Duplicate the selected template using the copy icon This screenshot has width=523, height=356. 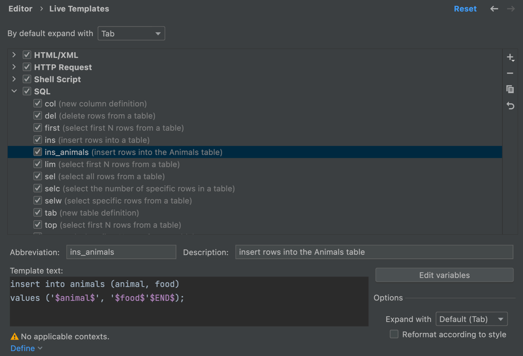pyautogui.click(x=510, y=89)
